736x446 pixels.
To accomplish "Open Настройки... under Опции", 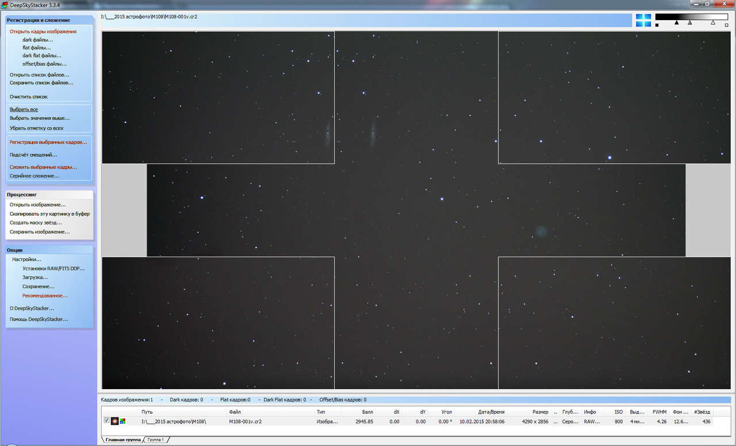I will [x=26, y=259].
